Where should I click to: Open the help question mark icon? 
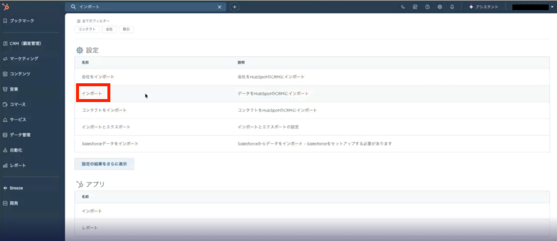(x=427, y=7)
